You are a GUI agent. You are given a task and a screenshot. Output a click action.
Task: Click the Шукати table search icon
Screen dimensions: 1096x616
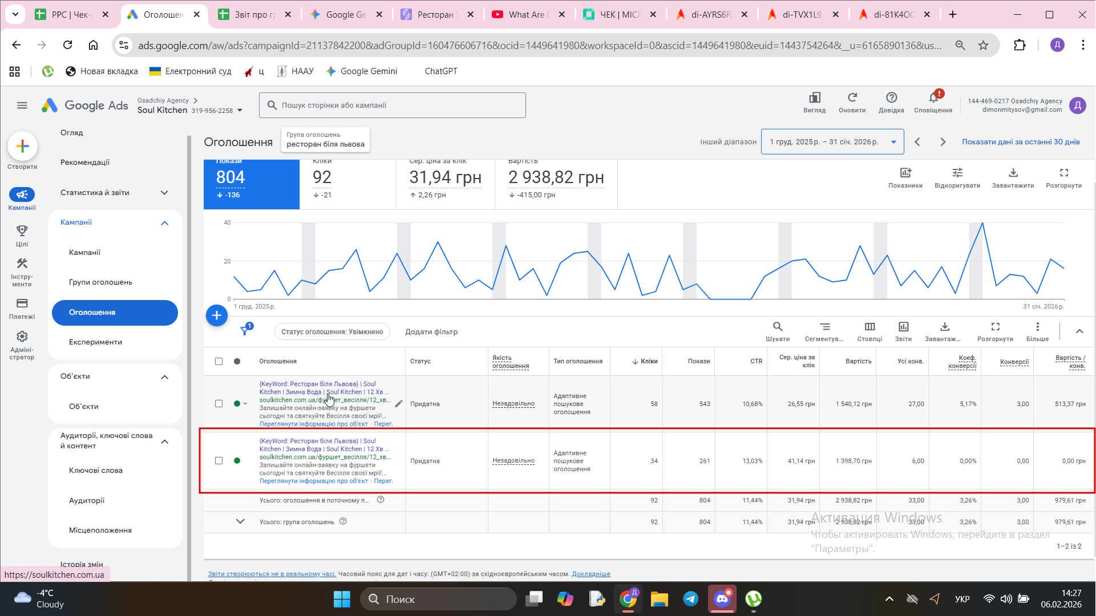[x=778, y=327]
